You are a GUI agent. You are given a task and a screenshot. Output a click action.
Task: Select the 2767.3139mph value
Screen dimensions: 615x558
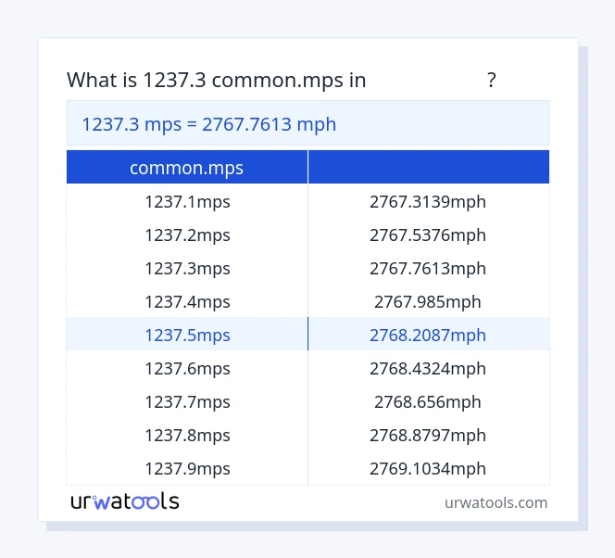428,201
